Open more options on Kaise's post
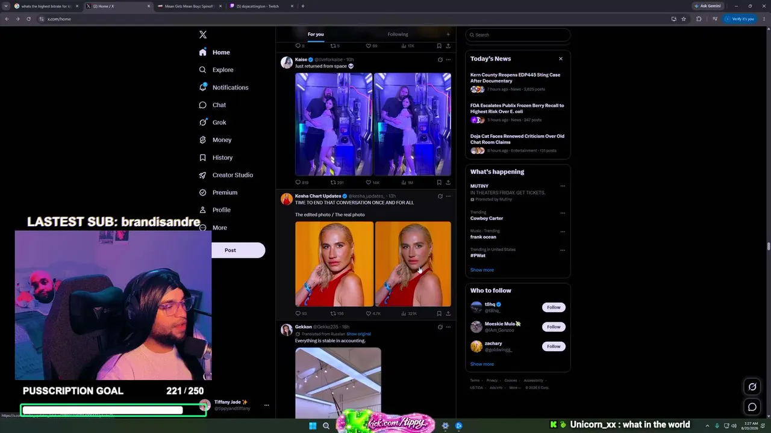The width and height of the screenshot is (771, 433). coord(448,60)
